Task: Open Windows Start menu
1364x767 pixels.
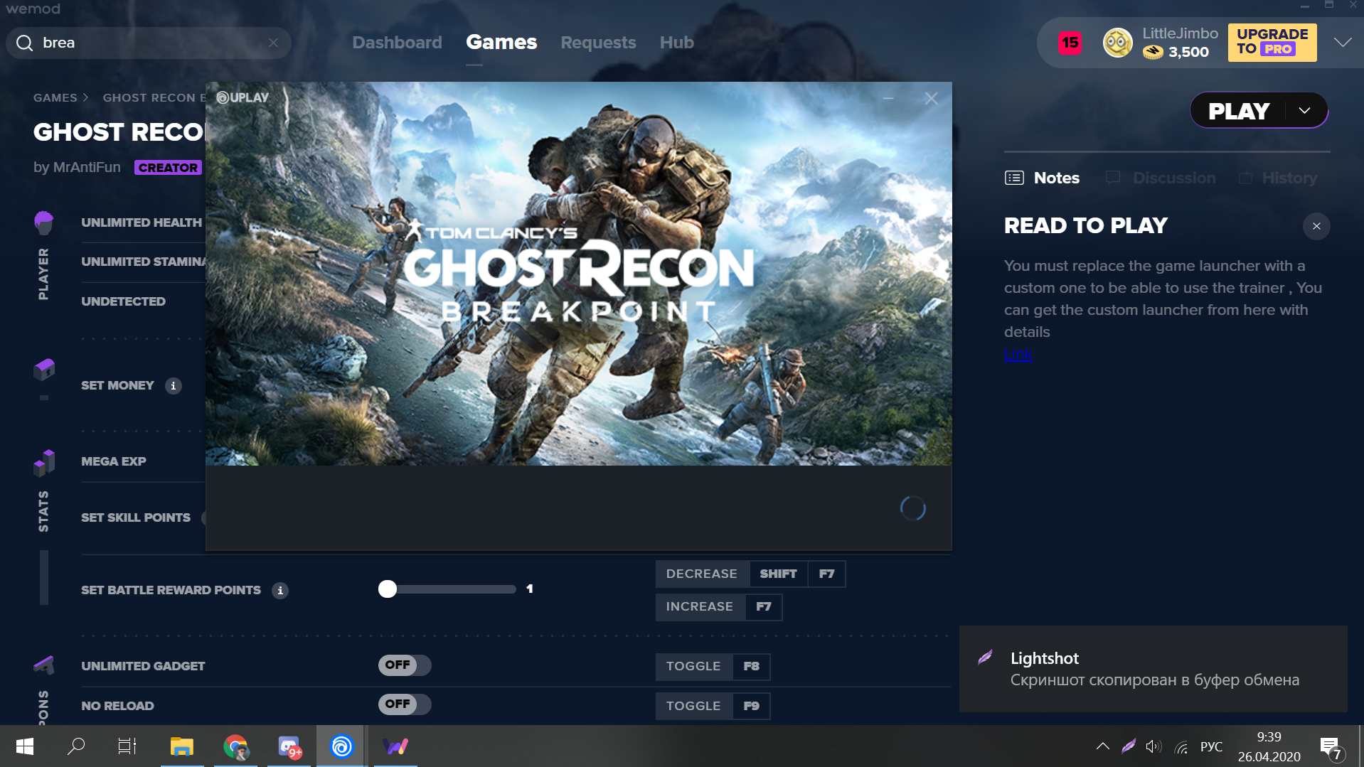Action: click(x=25, y=746)
